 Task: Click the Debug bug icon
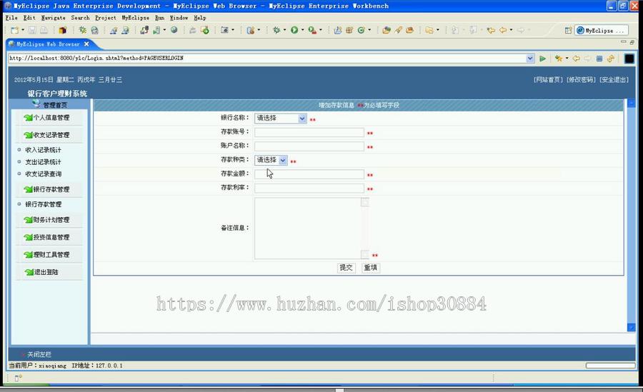point(276,30)
